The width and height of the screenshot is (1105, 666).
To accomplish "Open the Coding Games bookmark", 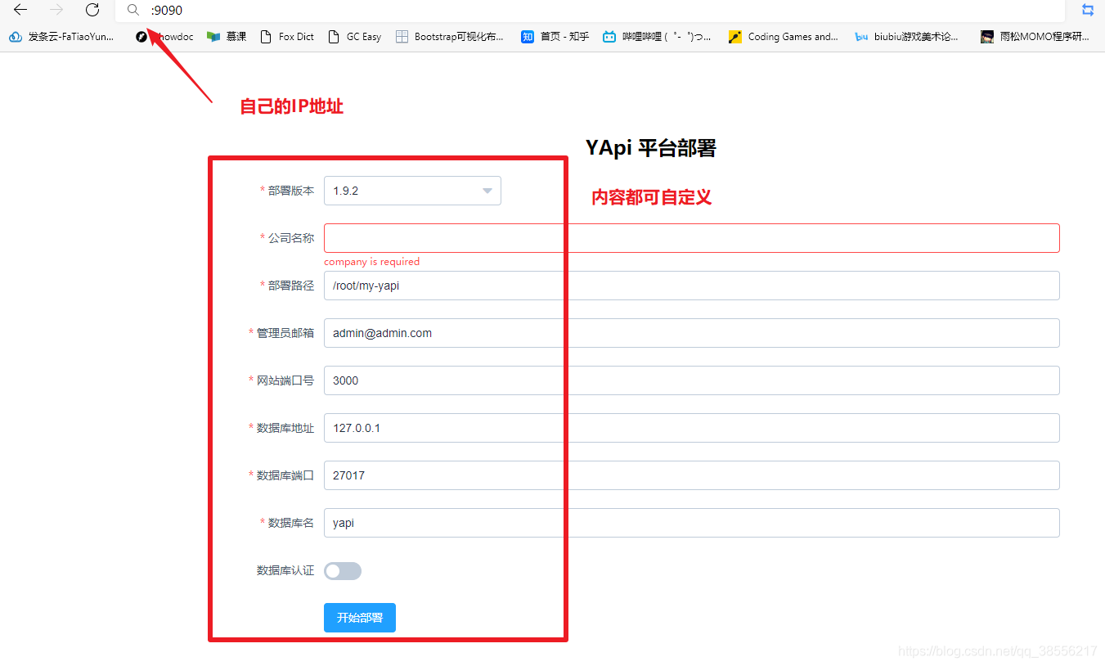I will tap(783, 36).
